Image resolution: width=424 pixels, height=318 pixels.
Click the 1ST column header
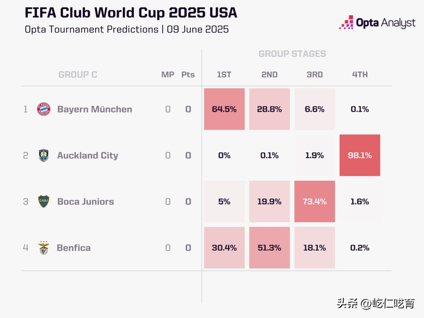[224, 75]
